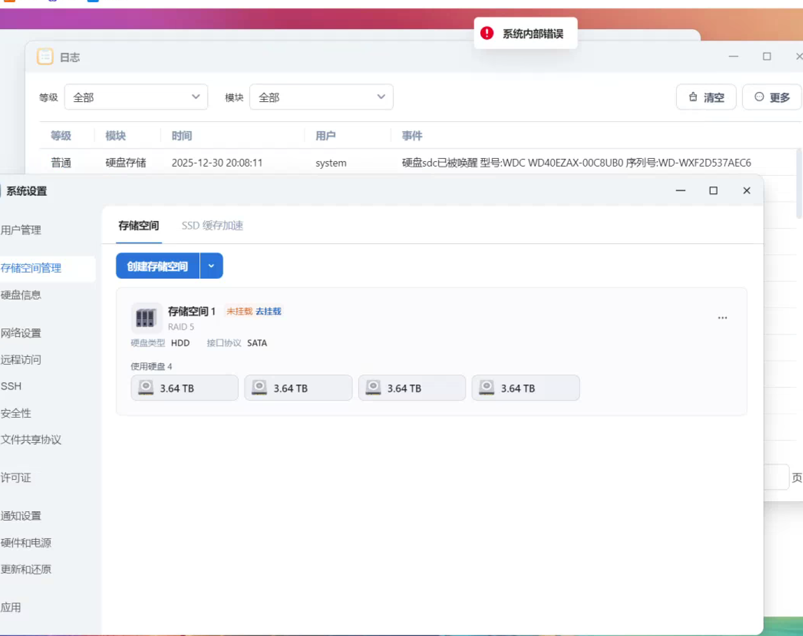
Task: Go to 网络设置 in the sidebar
Action: point(21,333)
